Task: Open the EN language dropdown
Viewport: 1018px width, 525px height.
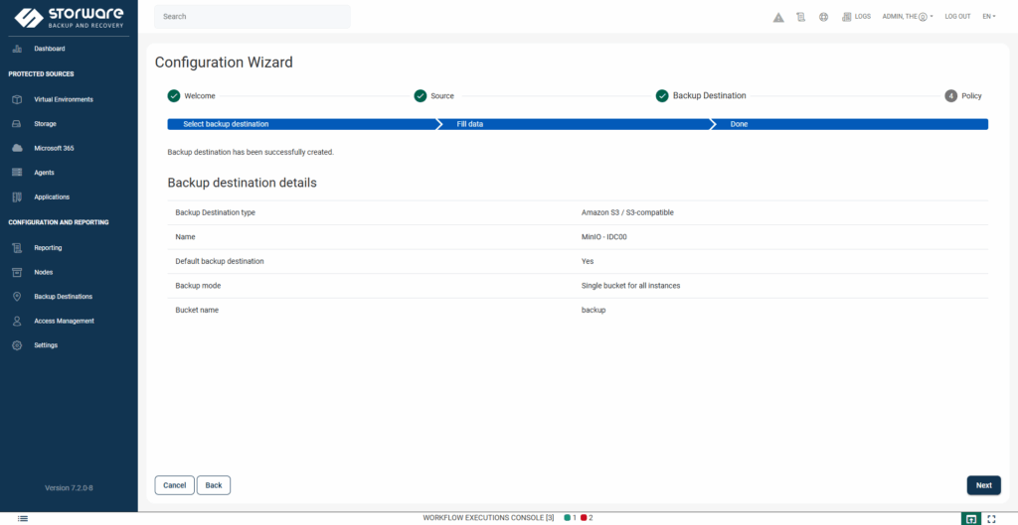Action: click(988, 17)
